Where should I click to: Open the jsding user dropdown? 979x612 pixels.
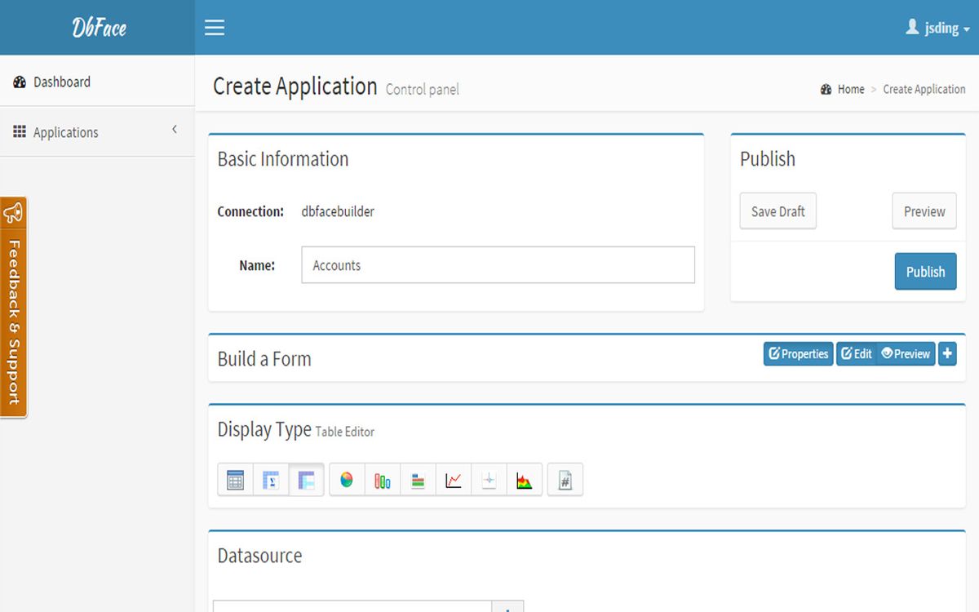(937, 27)
